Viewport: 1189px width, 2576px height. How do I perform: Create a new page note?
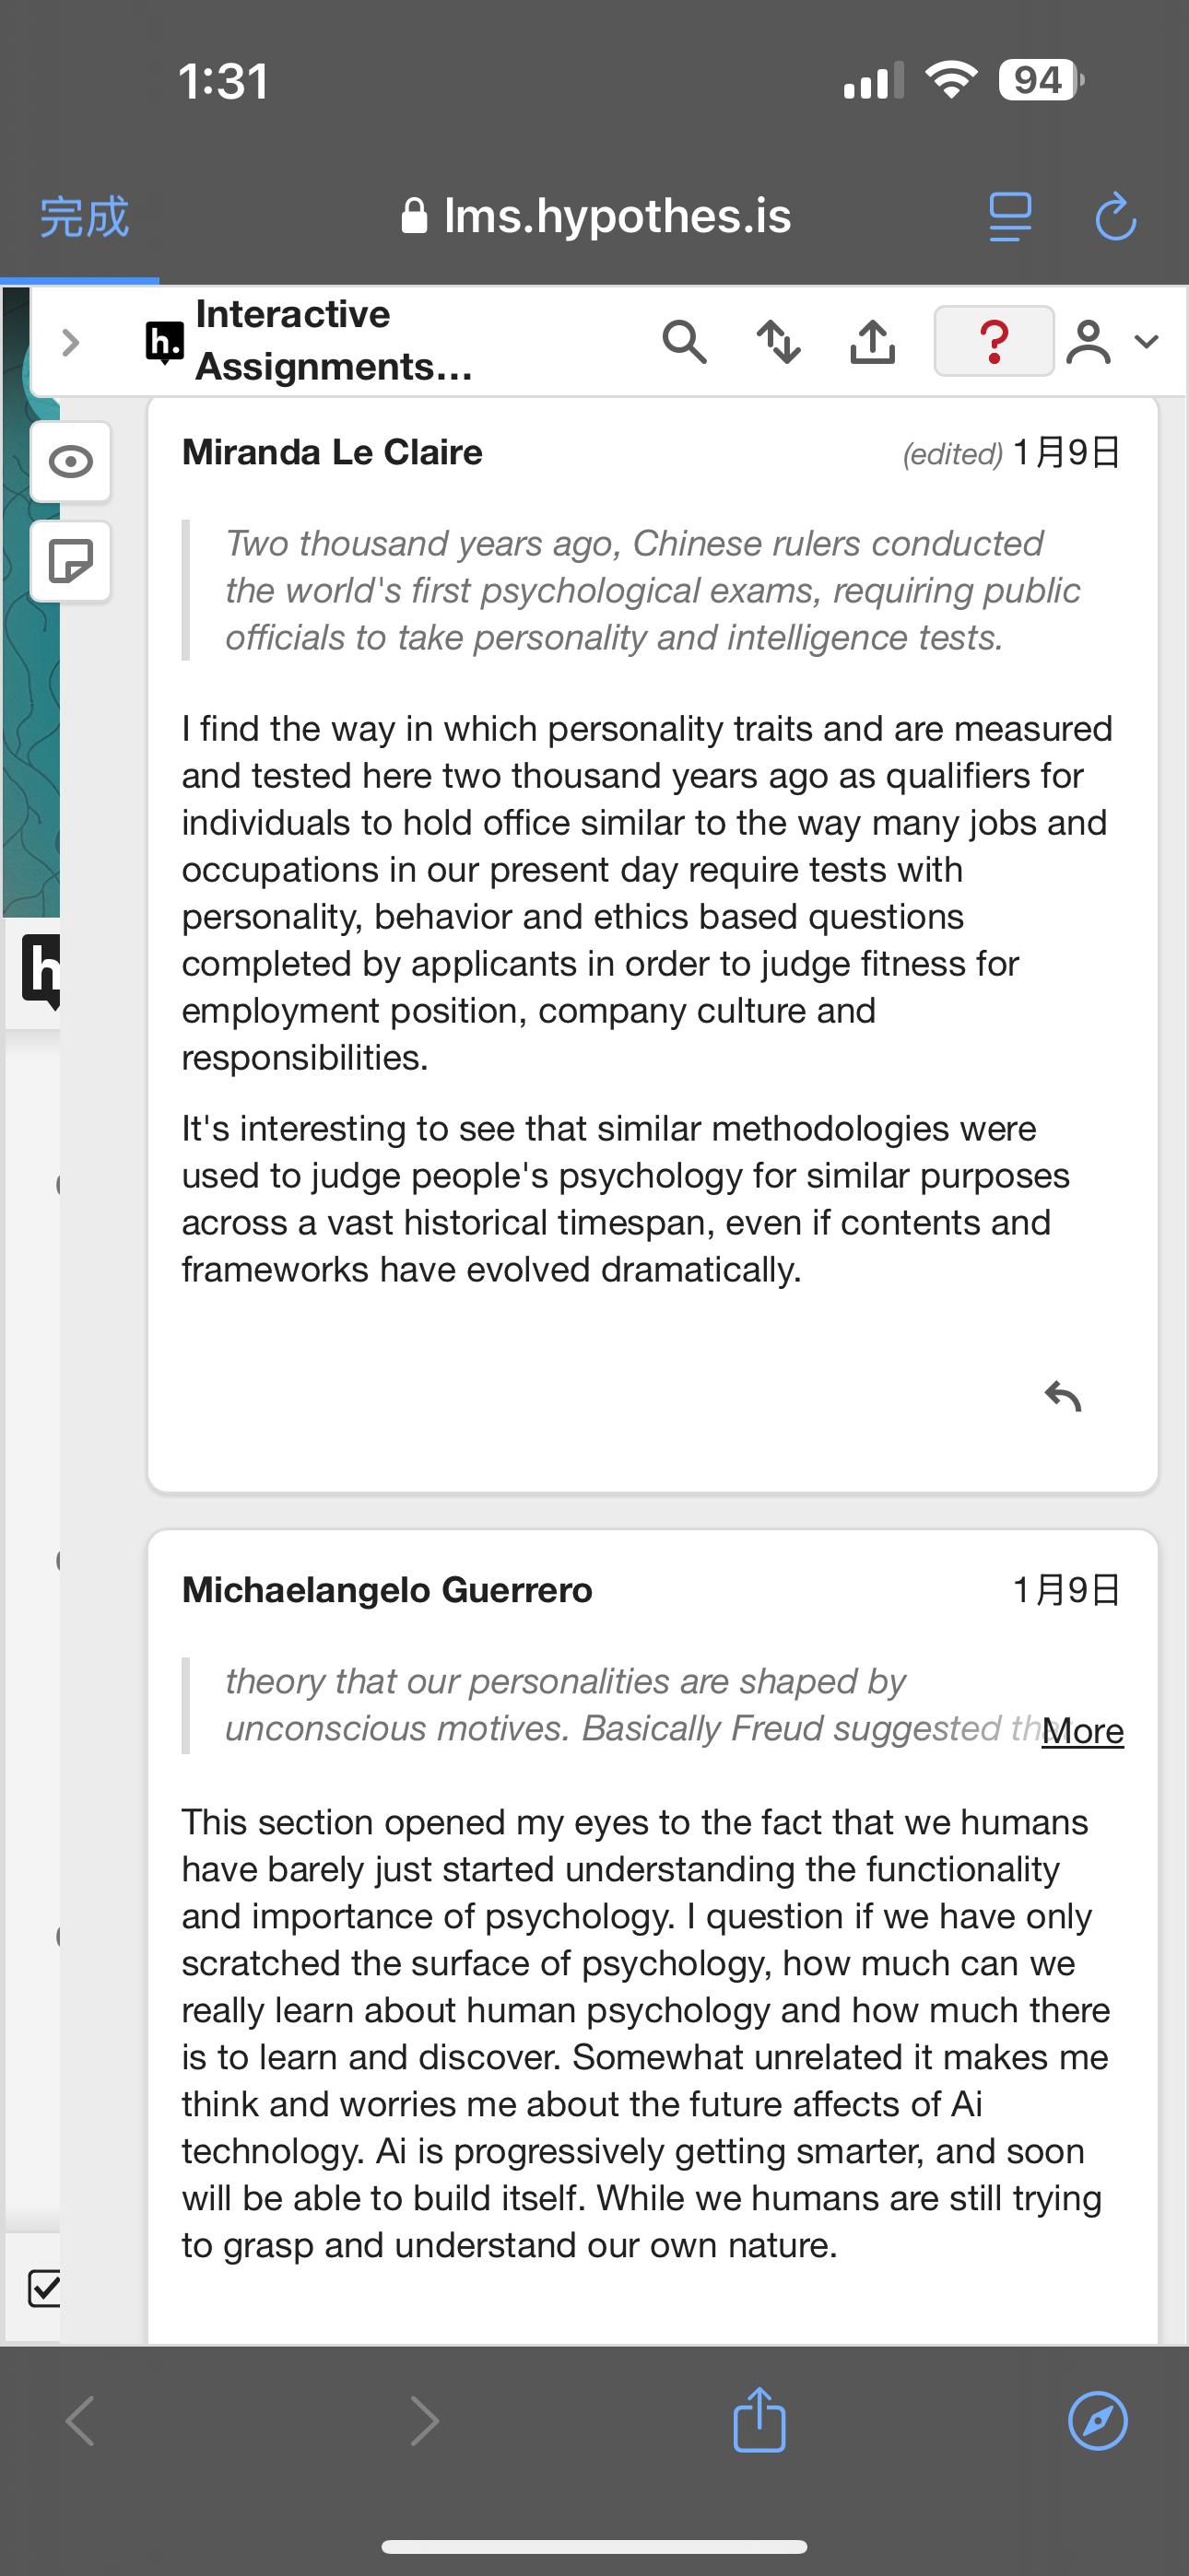[x=71, y=561]
